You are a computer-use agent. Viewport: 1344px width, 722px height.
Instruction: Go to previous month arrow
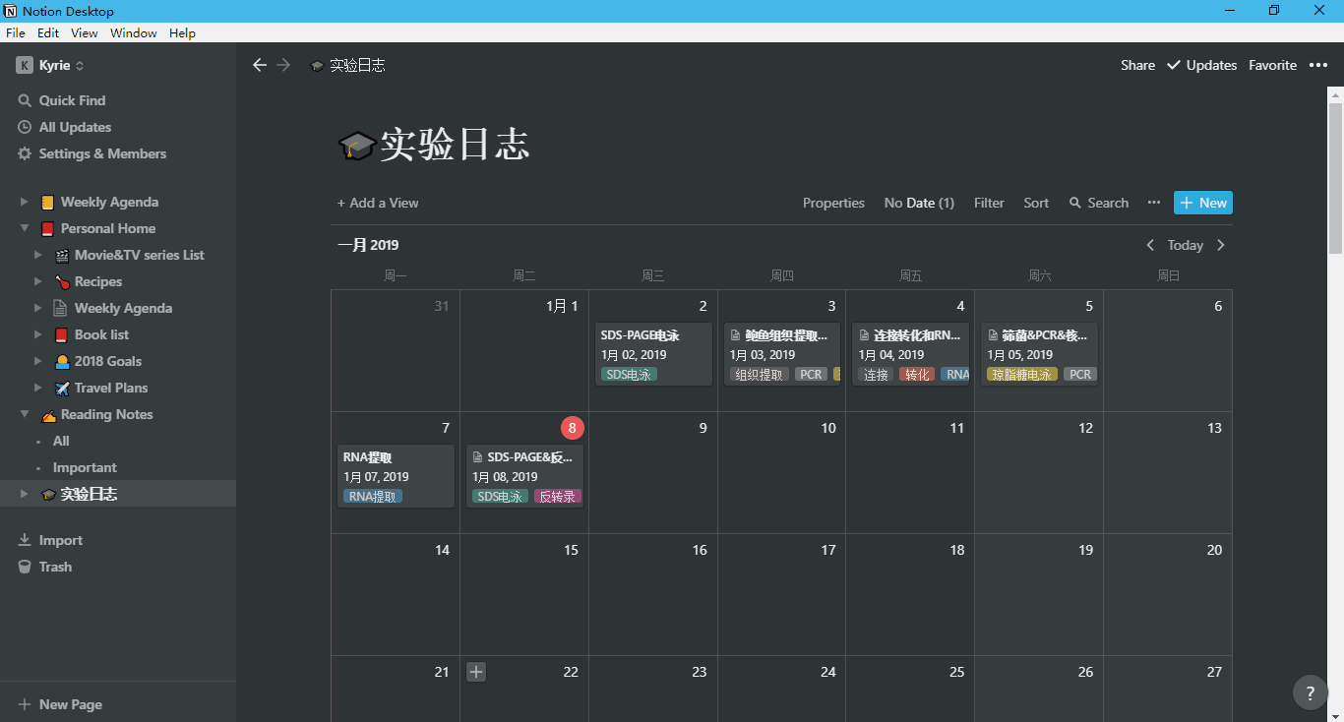tap(1150, 245)
